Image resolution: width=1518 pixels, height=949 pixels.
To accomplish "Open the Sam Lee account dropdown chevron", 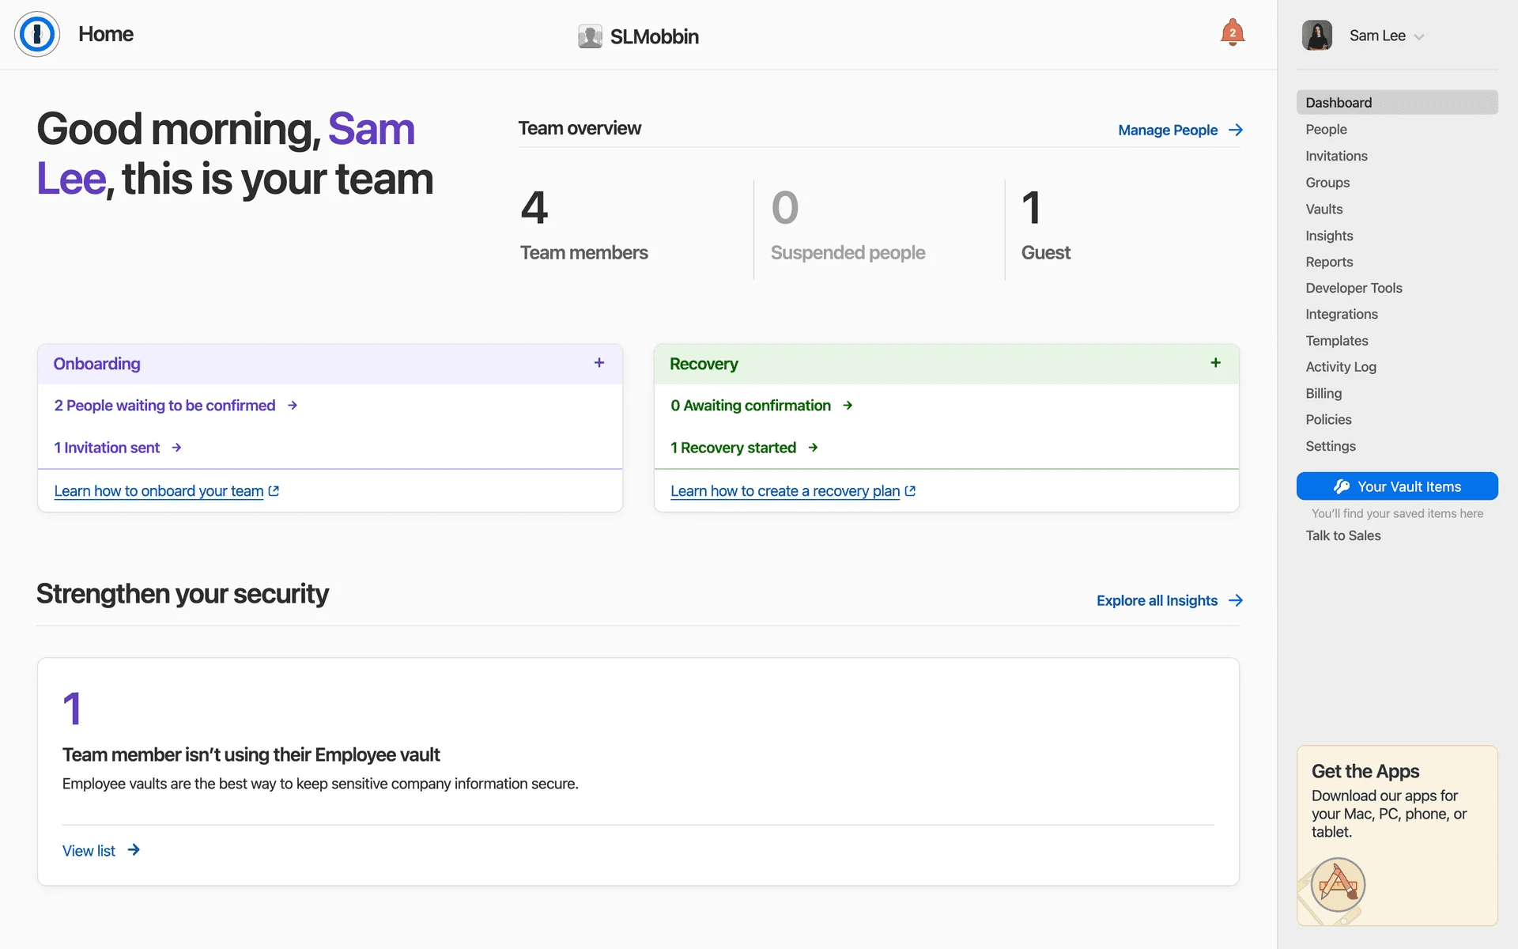I will point(1419,36).
